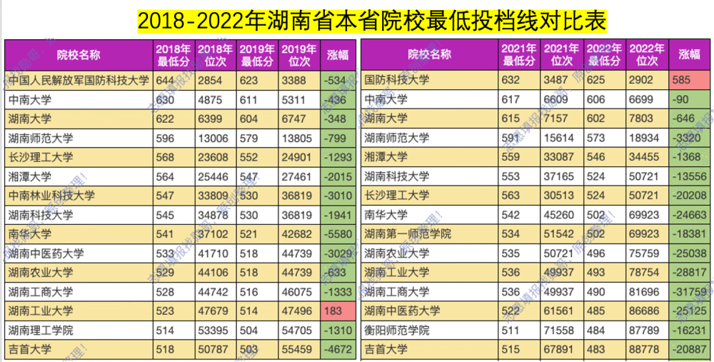
Task: Select the rank cell 2854
Action: click(216, 81)
